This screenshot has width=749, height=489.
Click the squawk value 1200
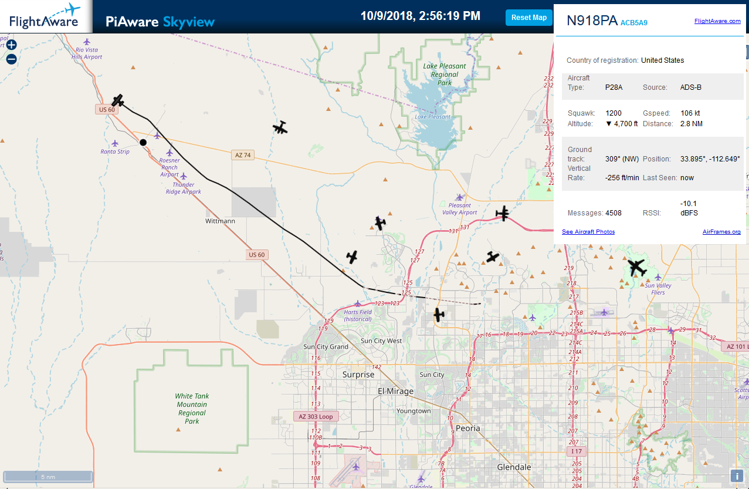point(614,113)
